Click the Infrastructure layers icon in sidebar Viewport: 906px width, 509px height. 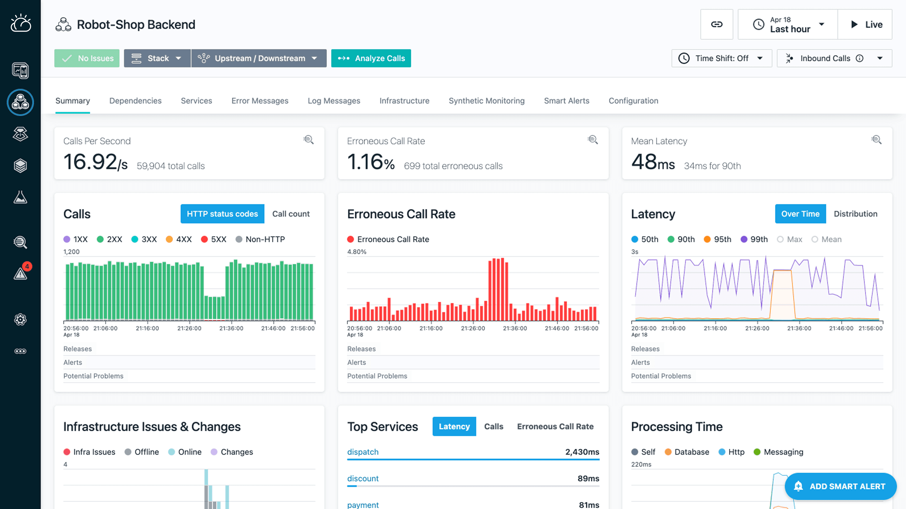pyautogui.click(x=20, y=166)
